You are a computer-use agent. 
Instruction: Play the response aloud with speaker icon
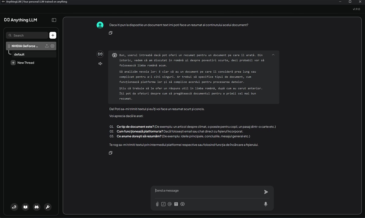click(100, 64)
